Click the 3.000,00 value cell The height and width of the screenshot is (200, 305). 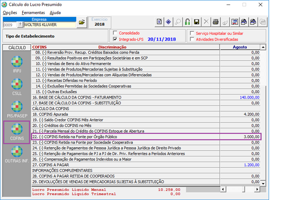(x=240, y=137)
